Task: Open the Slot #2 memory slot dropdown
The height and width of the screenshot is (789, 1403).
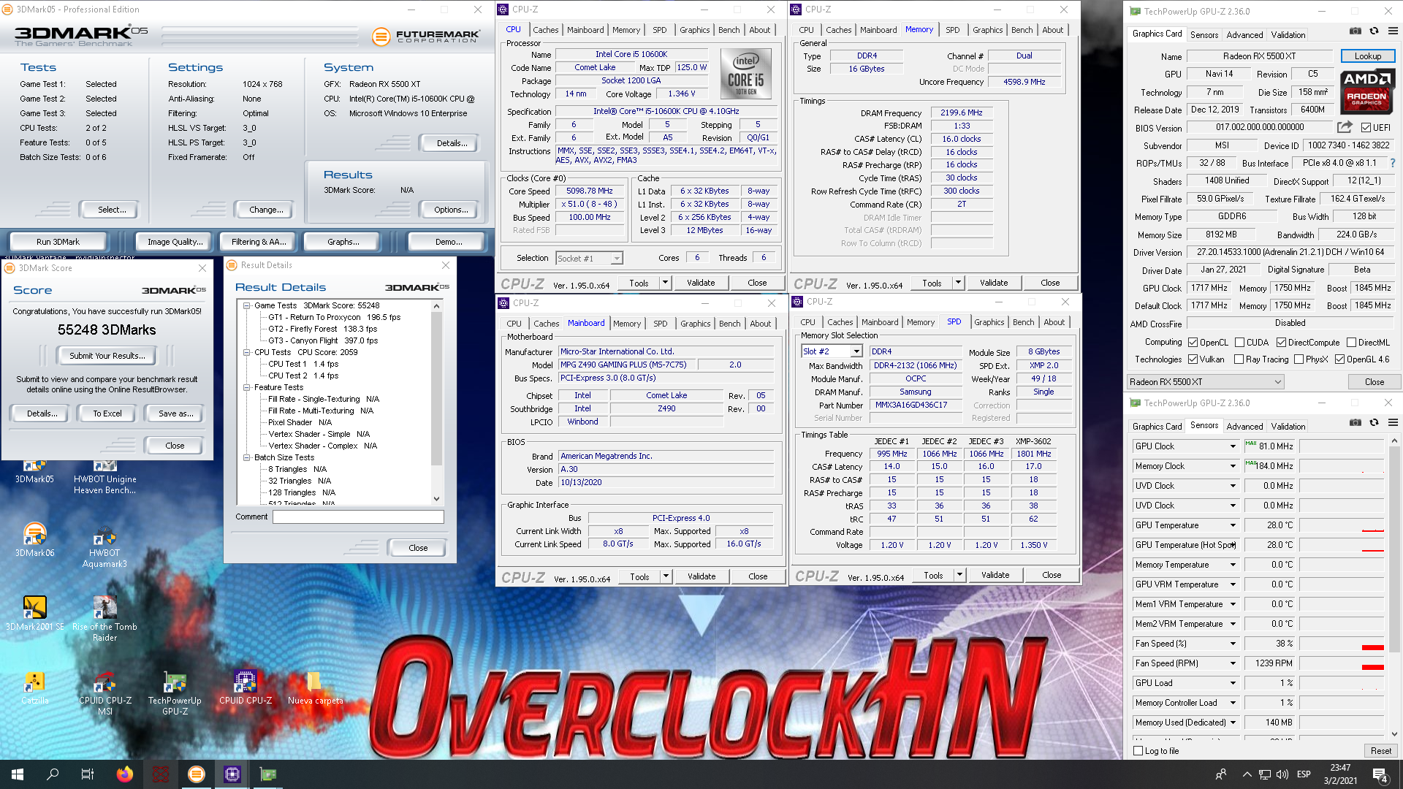Action: [x=832, y=352]
